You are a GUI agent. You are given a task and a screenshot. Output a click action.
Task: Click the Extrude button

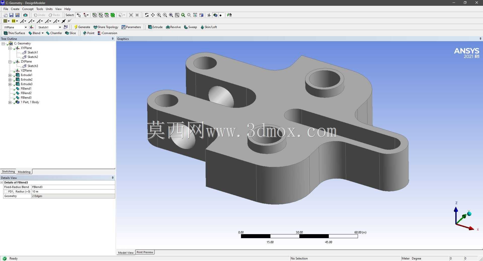(x=155, y=27)
